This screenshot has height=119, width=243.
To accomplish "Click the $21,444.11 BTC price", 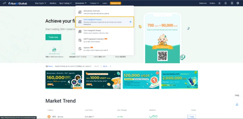I will click(x=89, y=117).
